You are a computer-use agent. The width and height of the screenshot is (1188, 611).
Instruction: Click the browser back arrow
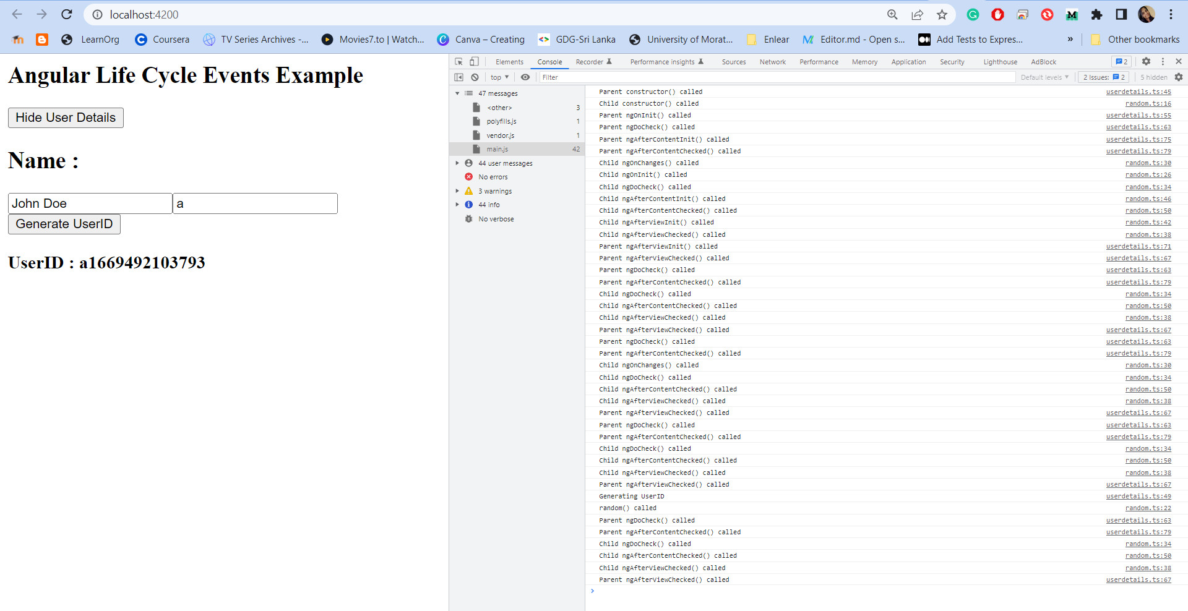(x=17, y=14)
